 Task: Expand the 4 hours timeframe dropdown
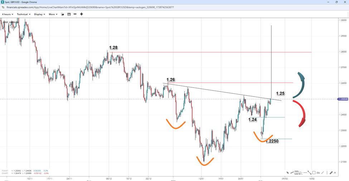coord(8,14)
